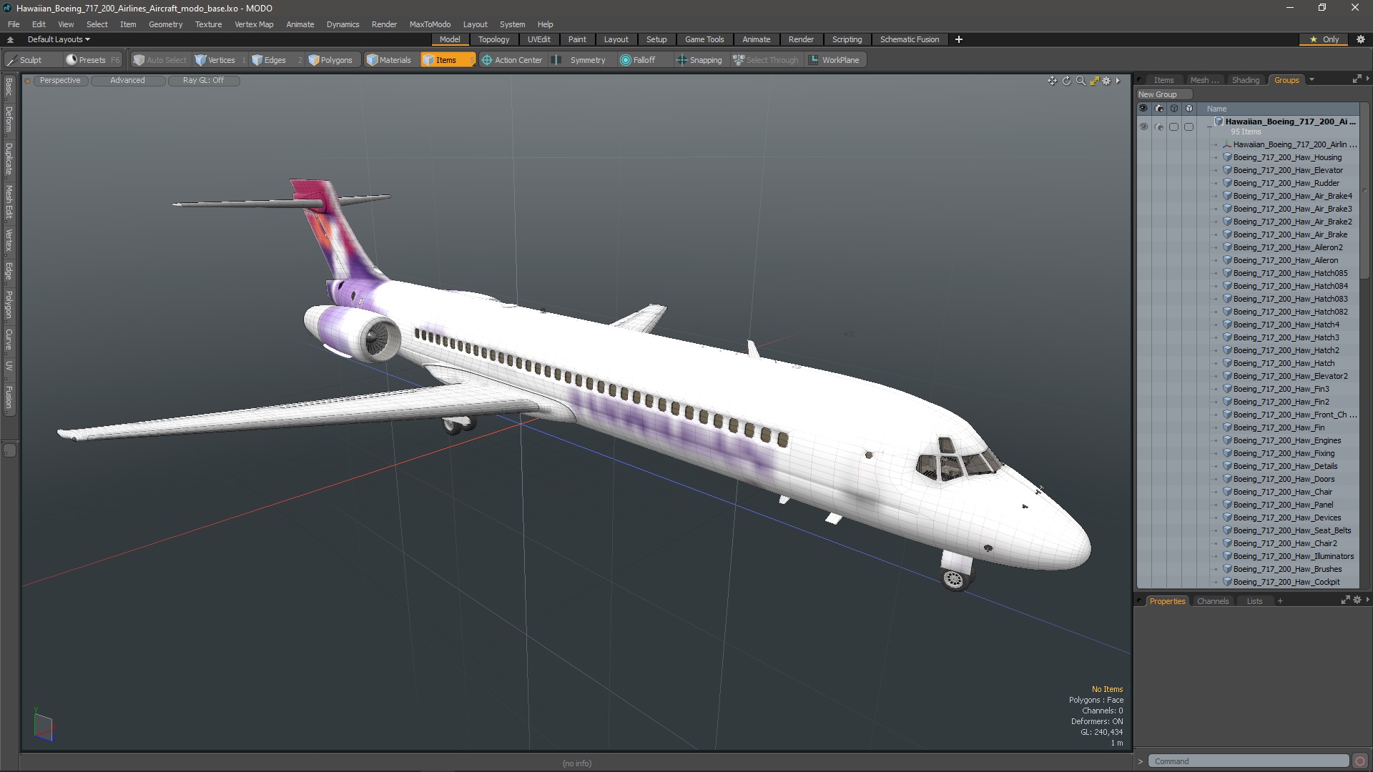
Task: Click the eye column header icon
Action: [1143, 109]
